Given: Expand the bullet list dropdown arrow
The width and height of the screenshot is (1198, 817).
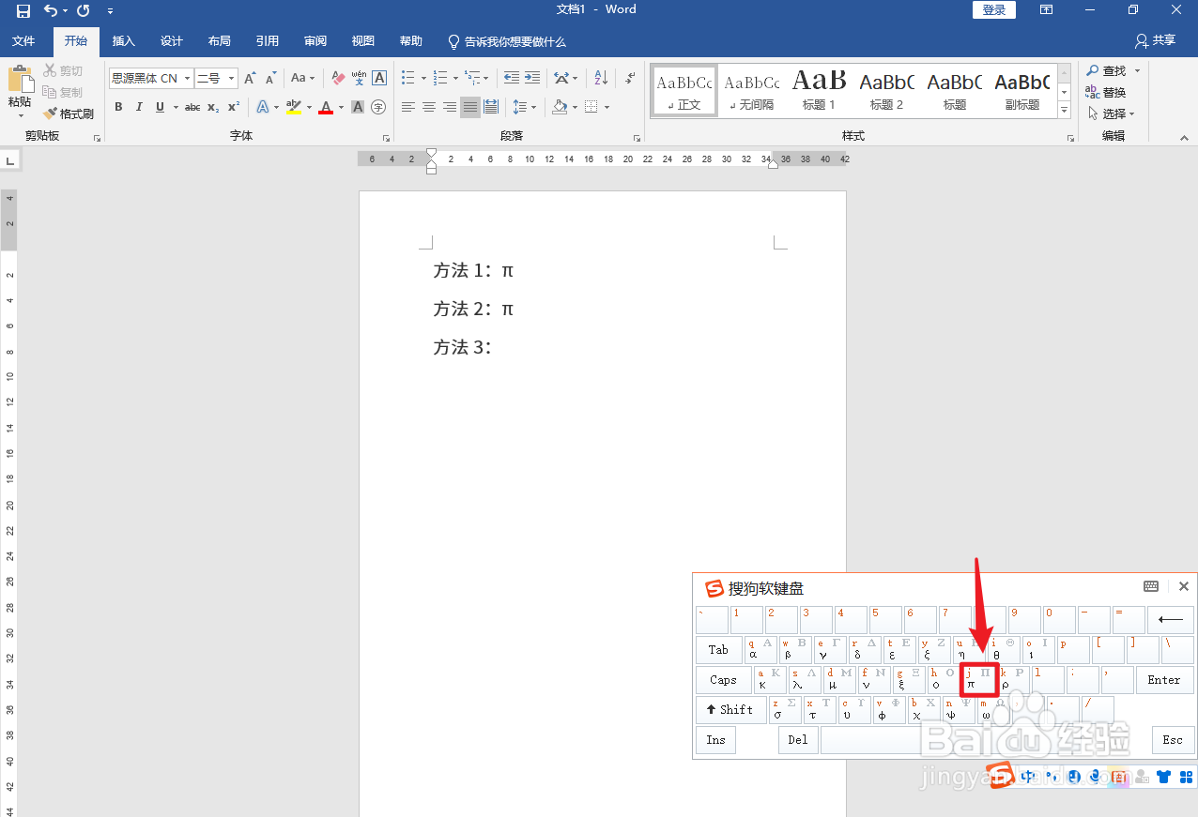Looking at the screenshot, I should coord(423,78).
